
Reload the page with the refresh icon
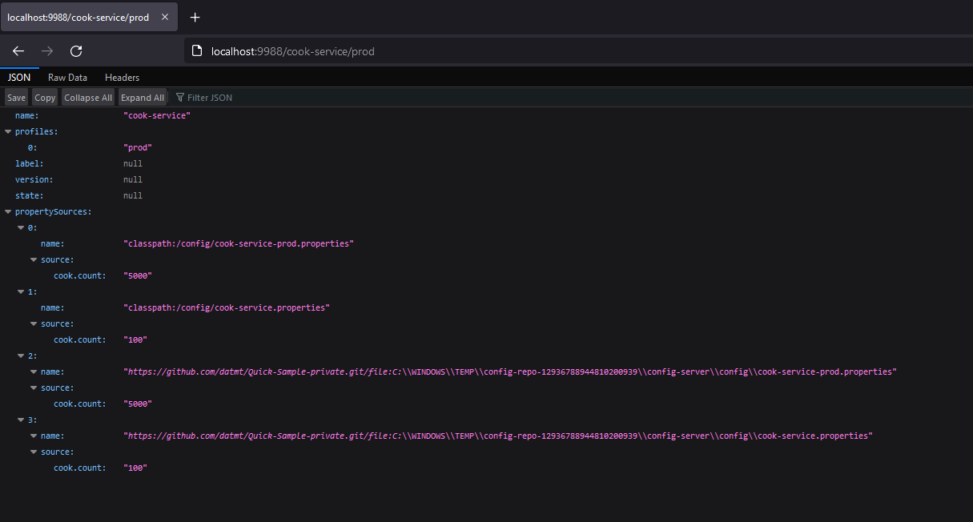click(75, 50)
